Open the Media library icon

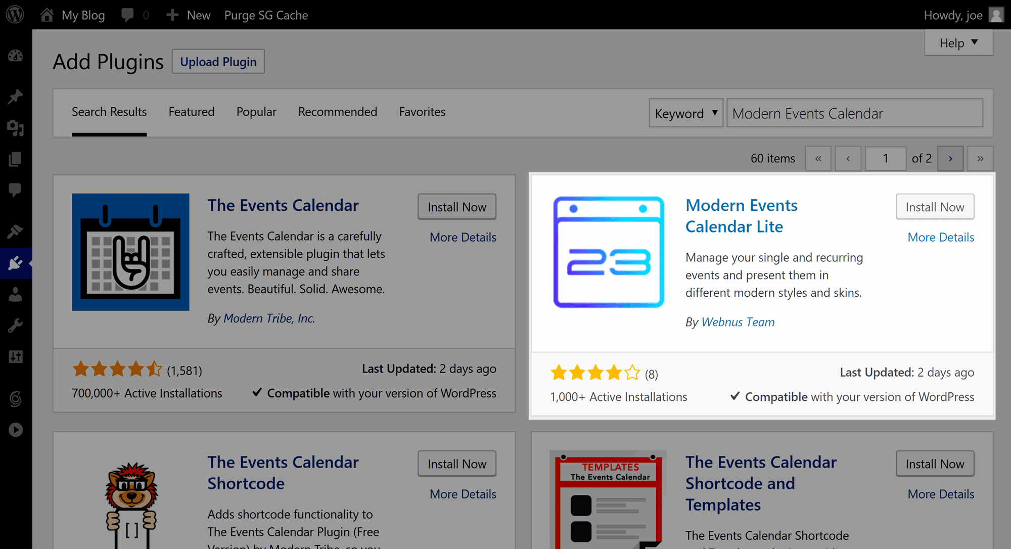[x=15, y=129]
